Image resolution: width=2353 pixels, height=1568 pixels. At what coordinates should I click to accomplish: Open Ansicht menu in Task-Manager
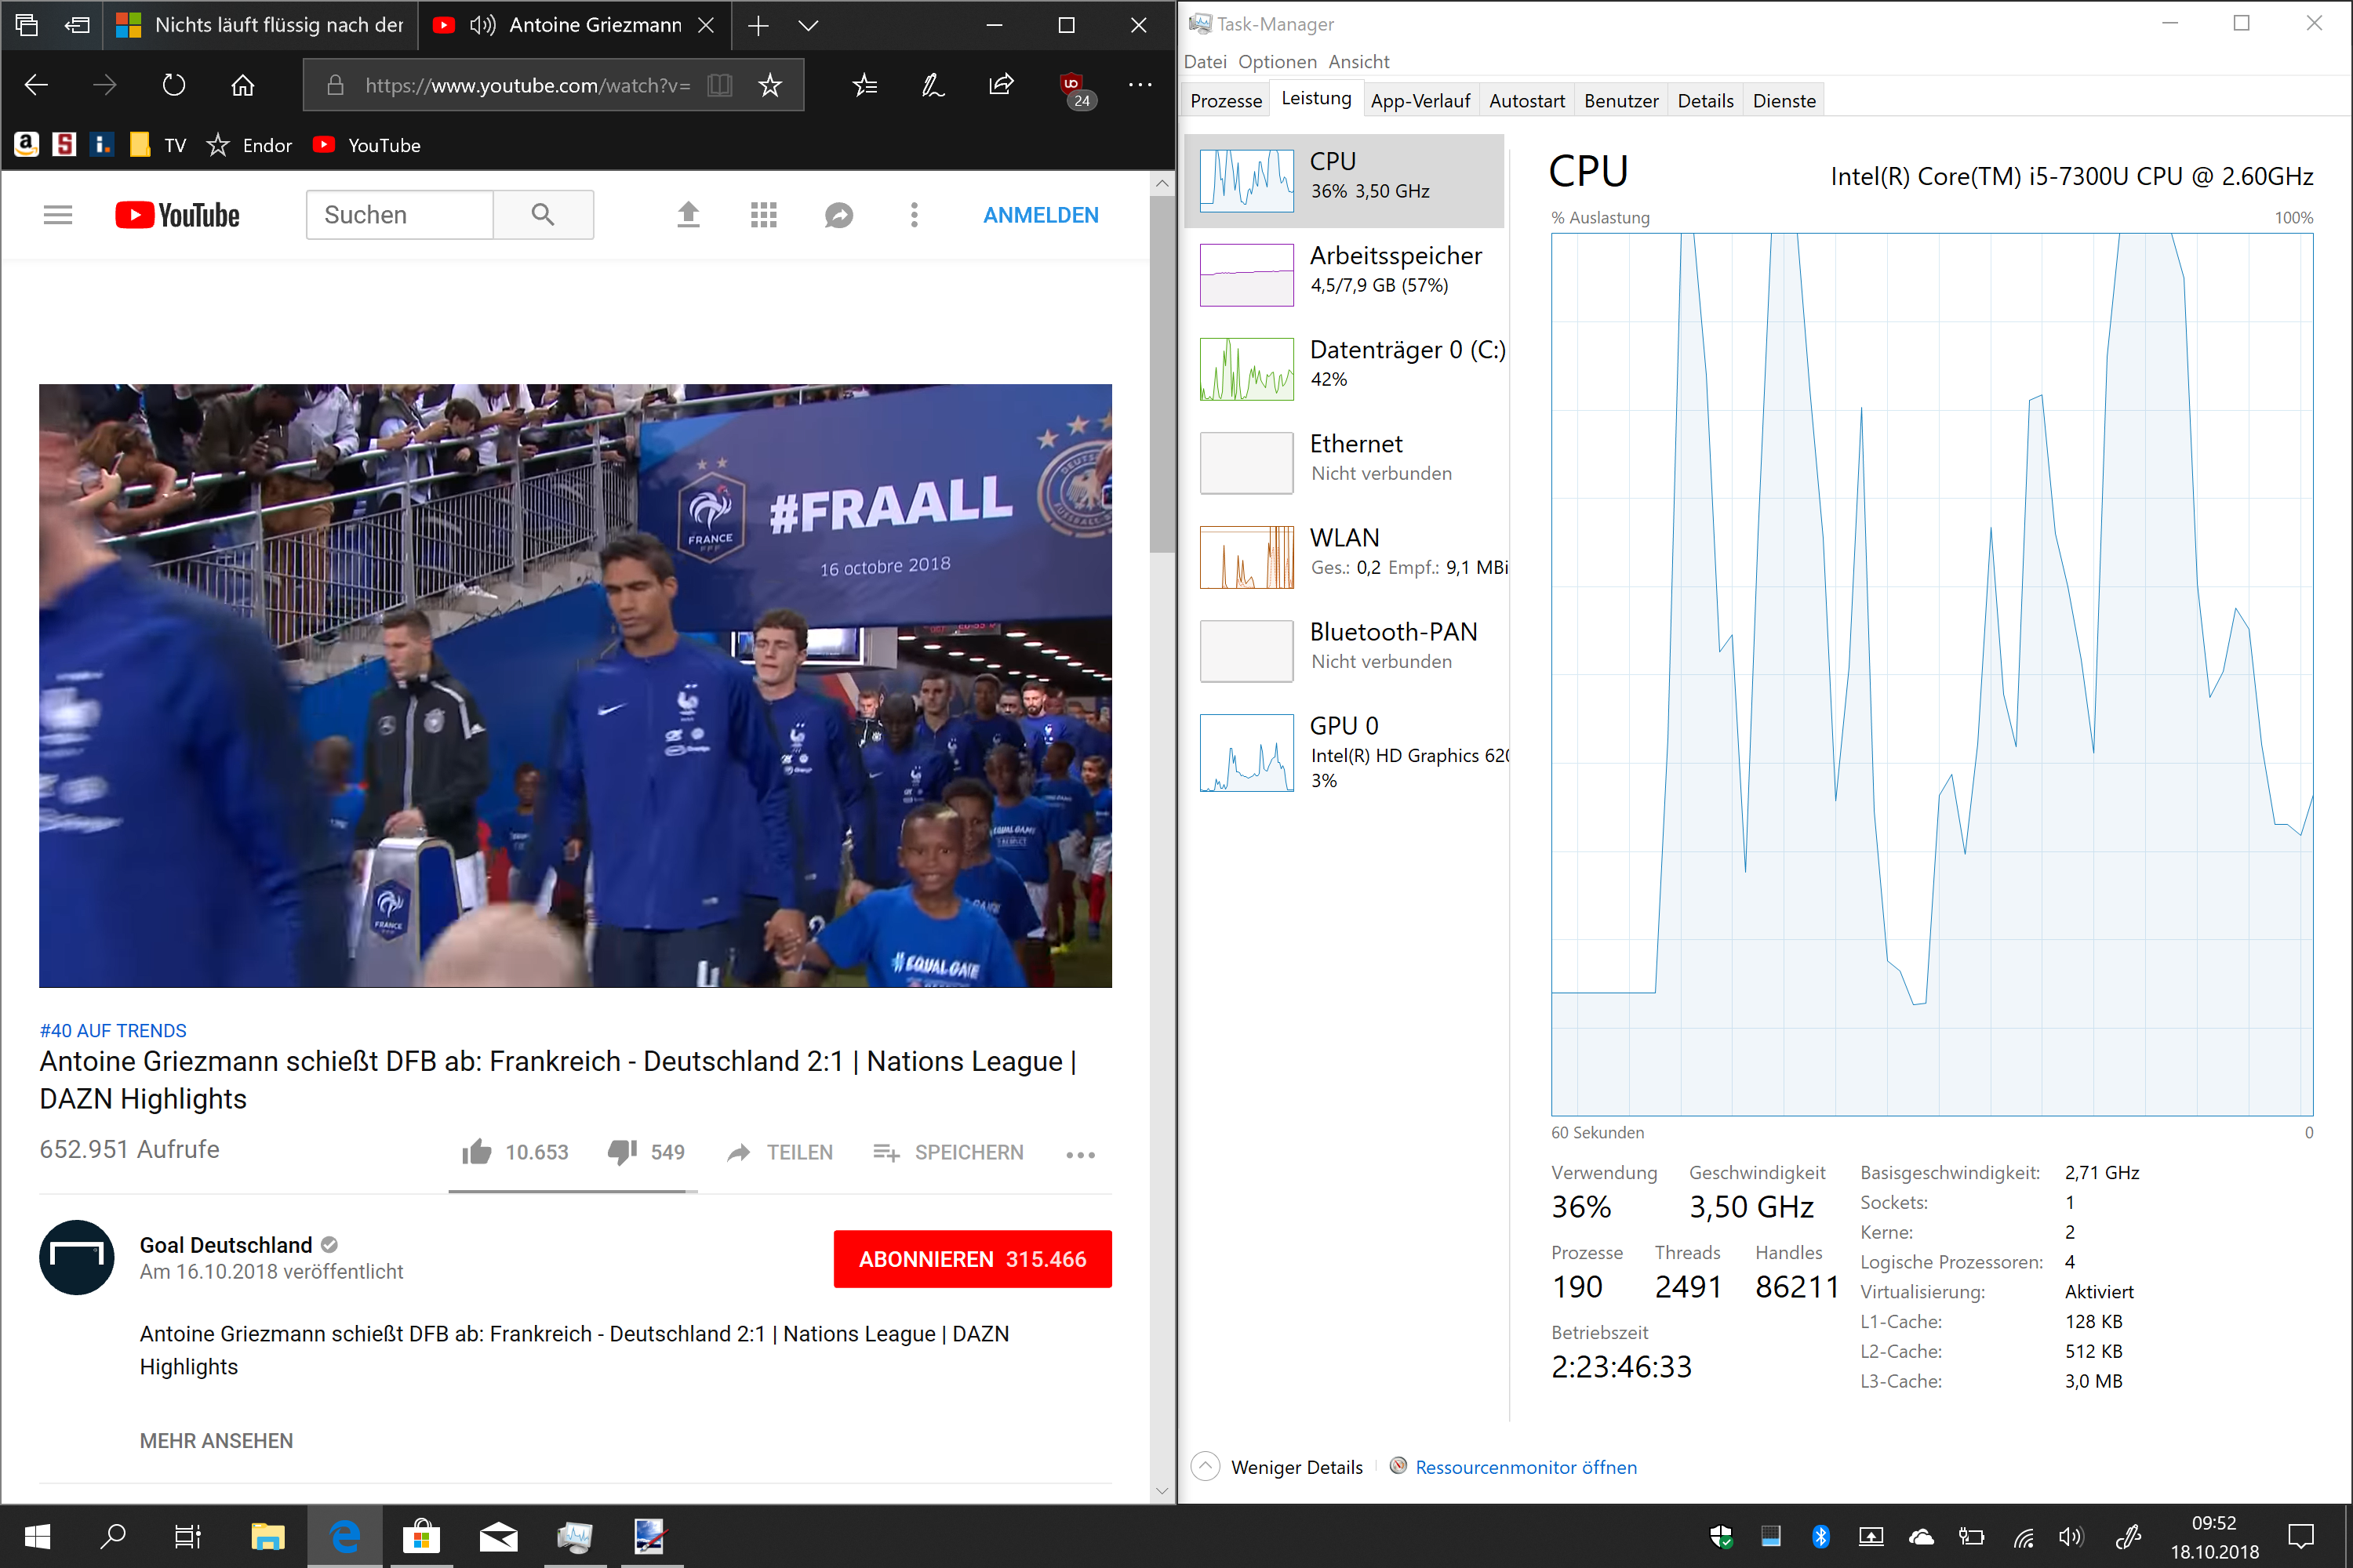(x=1357, y=61)
